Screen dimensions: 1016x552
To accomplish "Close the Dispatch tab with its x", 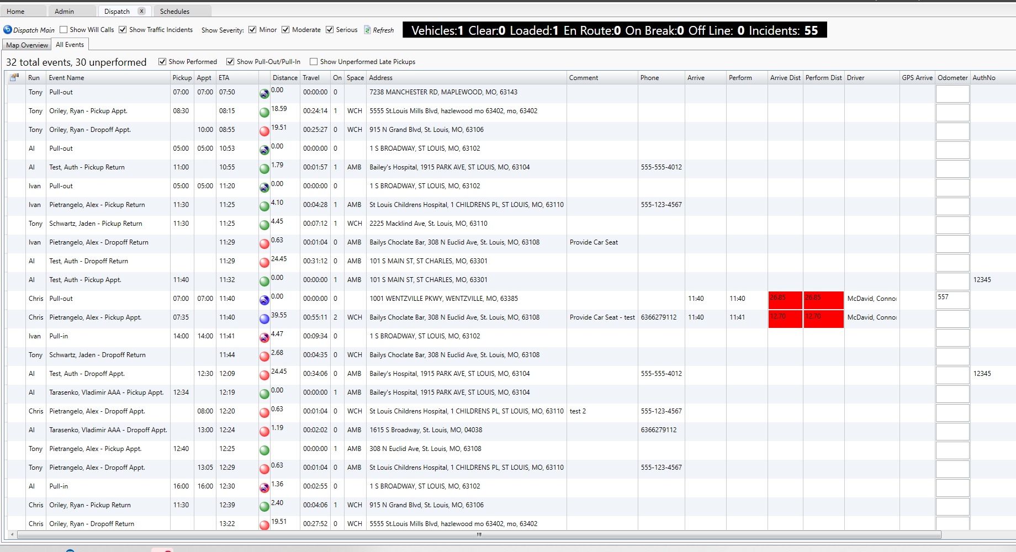I will pos(142,11).
